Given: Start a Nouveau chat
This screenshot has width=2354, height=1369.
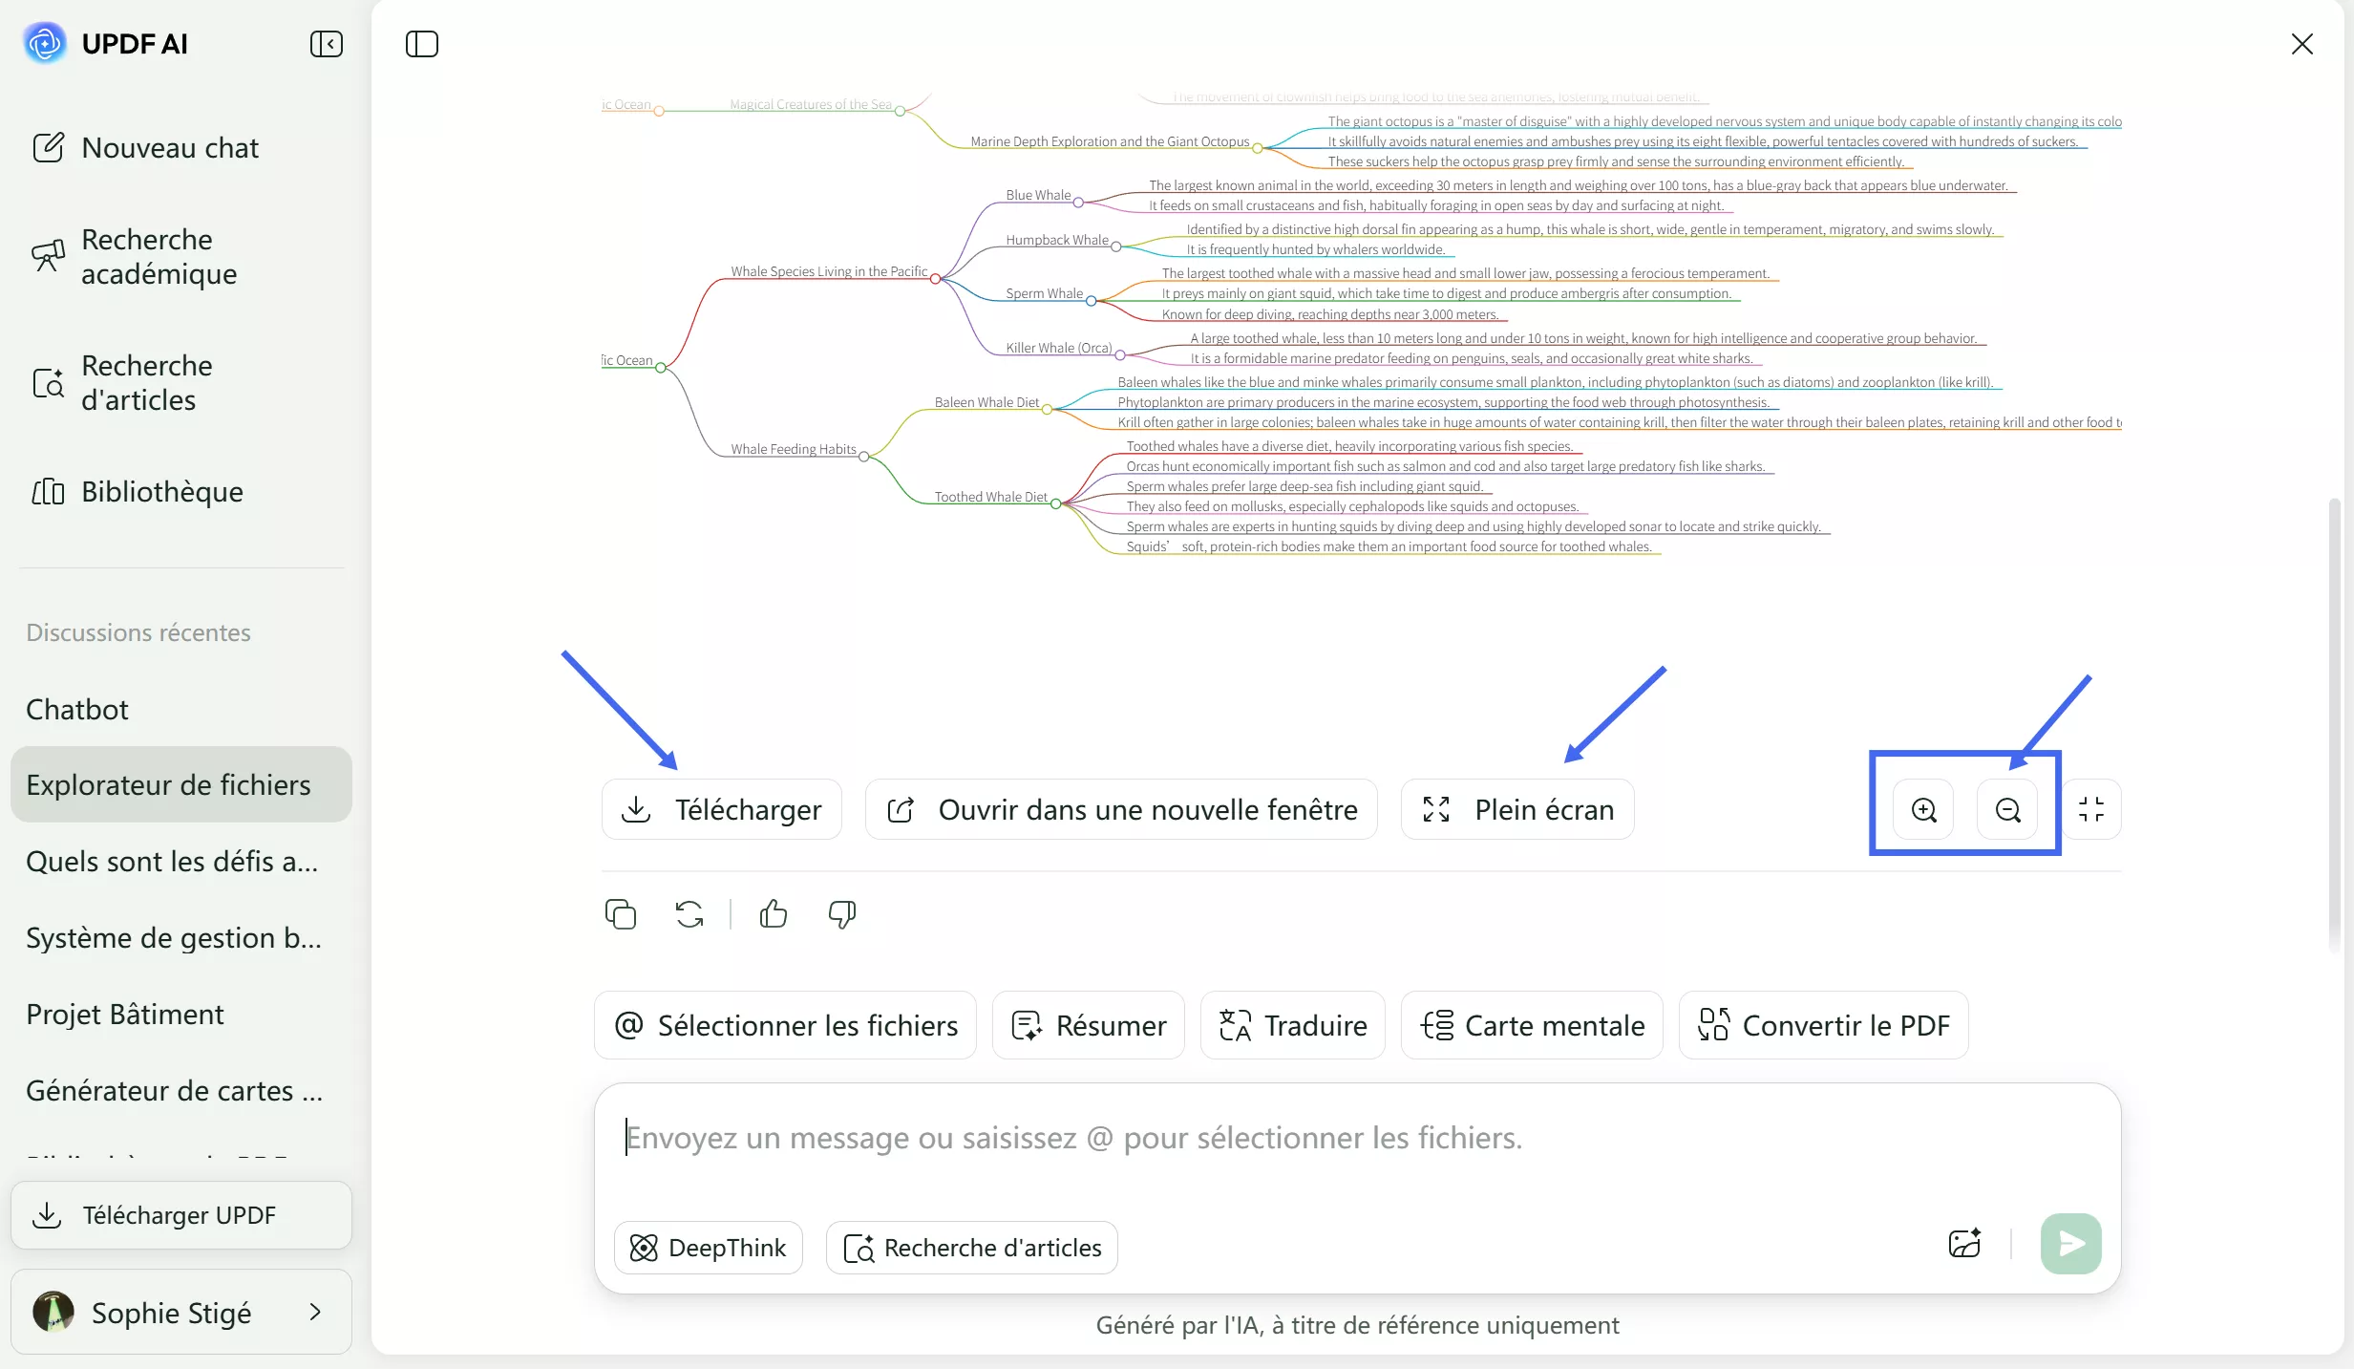Looking at the screenshot, I should tap(170, 147).
